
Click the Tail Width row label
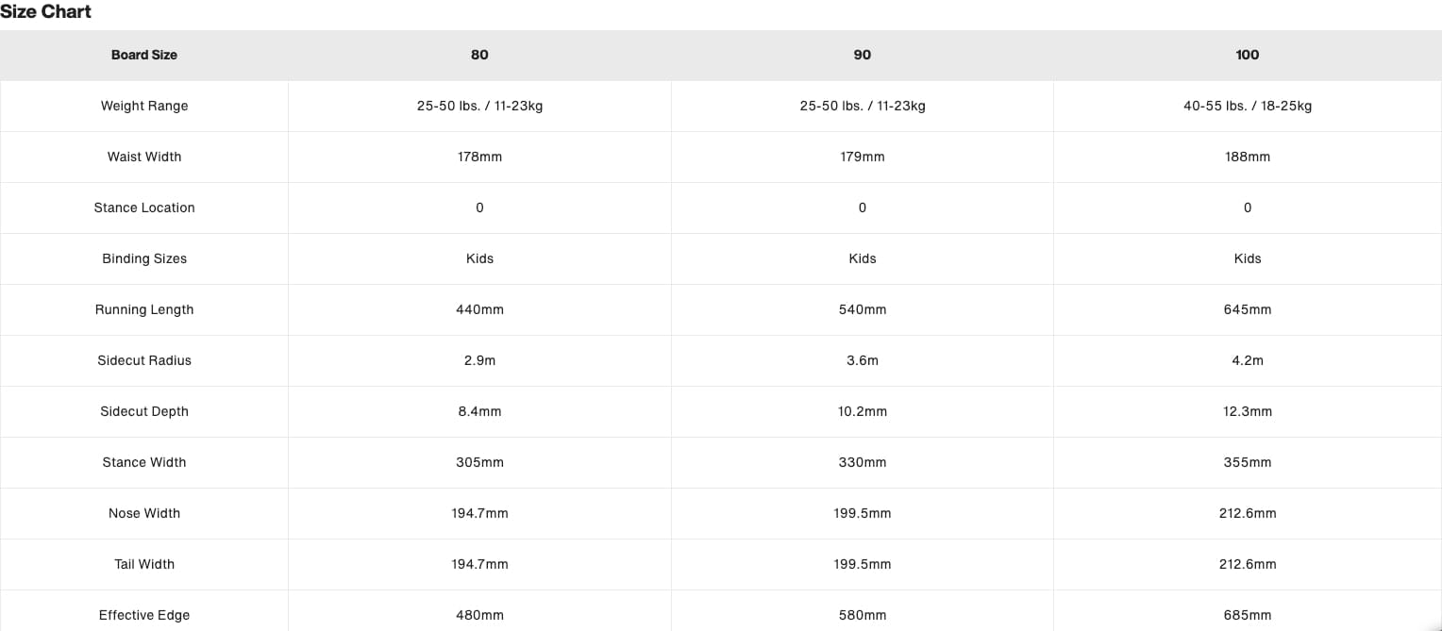point(144,564)
